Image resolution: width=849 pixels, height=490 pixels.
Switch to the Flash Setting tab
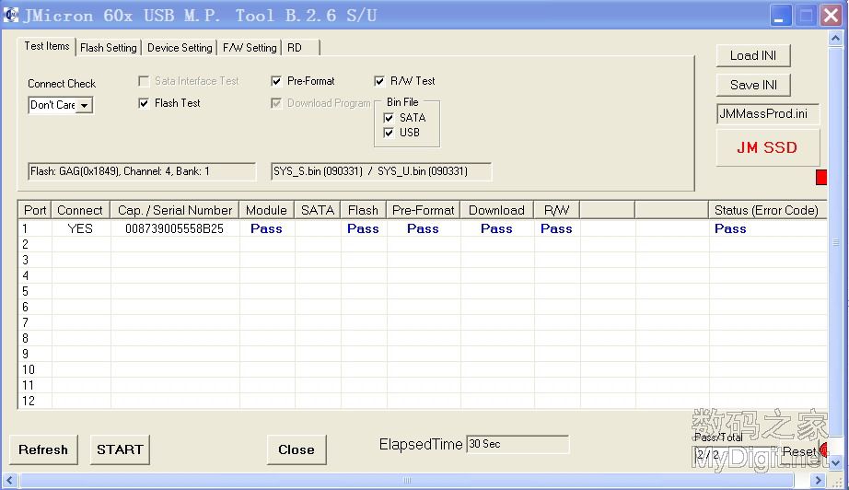[x=109, y=48]
